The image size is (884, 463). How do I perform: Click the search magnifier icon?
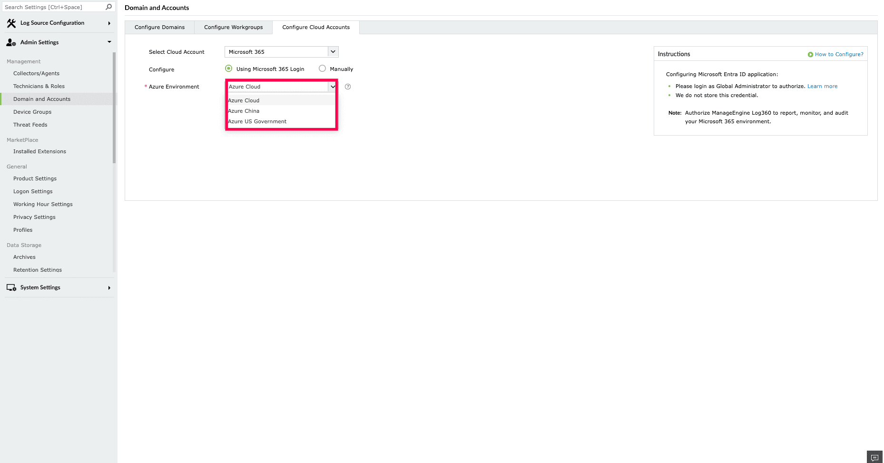(109, 7)
